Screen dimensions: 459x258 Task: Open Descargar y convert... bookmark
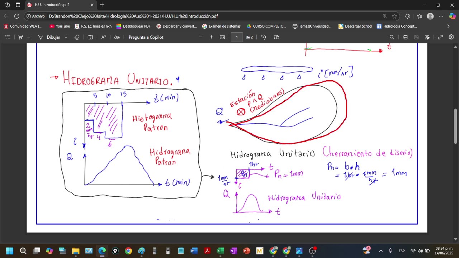176,26
